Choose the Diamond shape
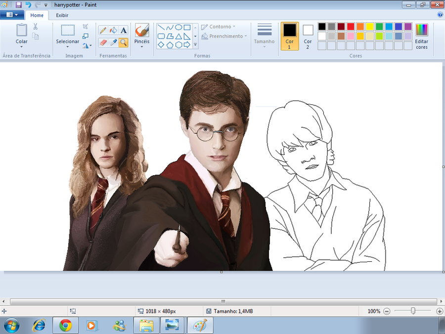 tap(161, 45)
